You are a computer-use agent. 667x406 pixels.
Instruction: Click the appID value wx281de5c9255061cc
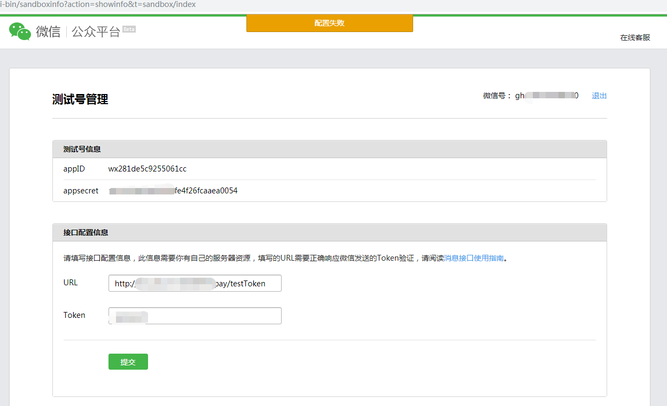pos(148,169)
